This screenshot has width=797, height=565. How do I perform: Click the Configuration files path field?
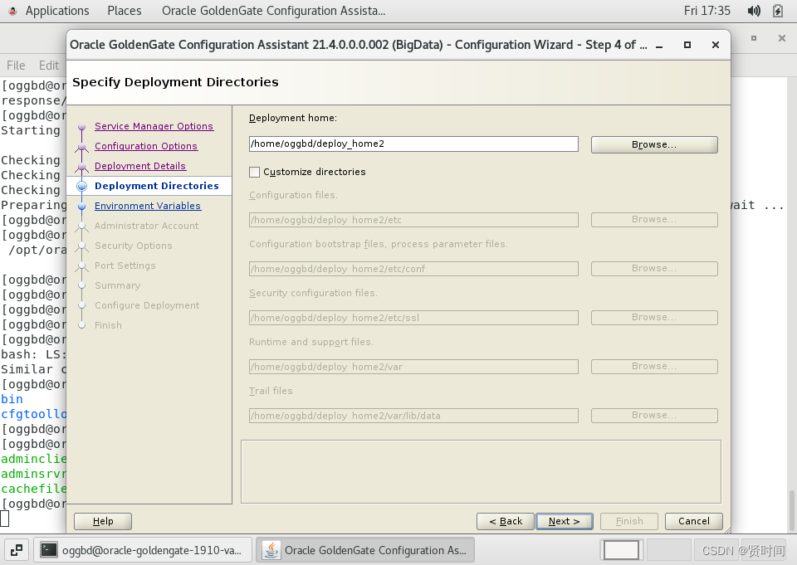[x=413, y=220]
